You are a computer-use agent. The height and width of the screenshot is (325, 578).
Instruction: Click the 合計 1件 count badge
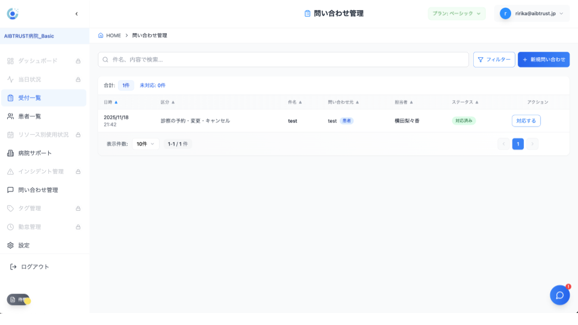click(126, 85)
